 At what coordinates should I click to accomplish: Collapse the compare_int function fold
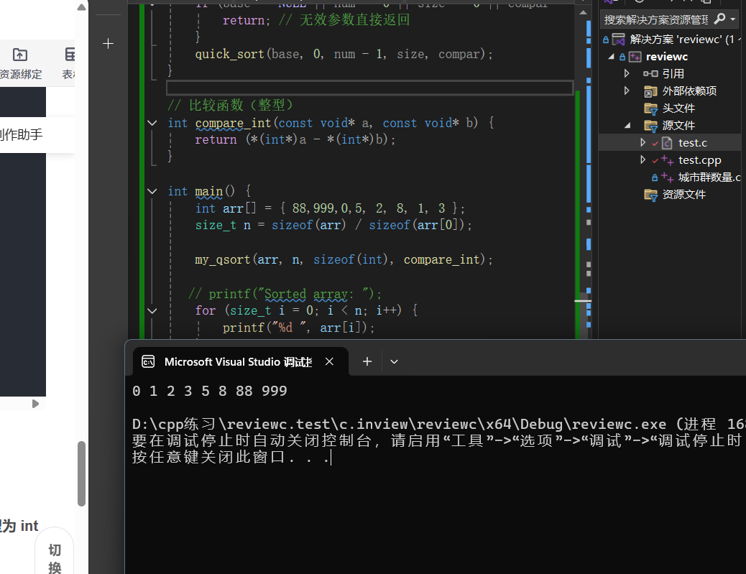click(x=152, y=123)
